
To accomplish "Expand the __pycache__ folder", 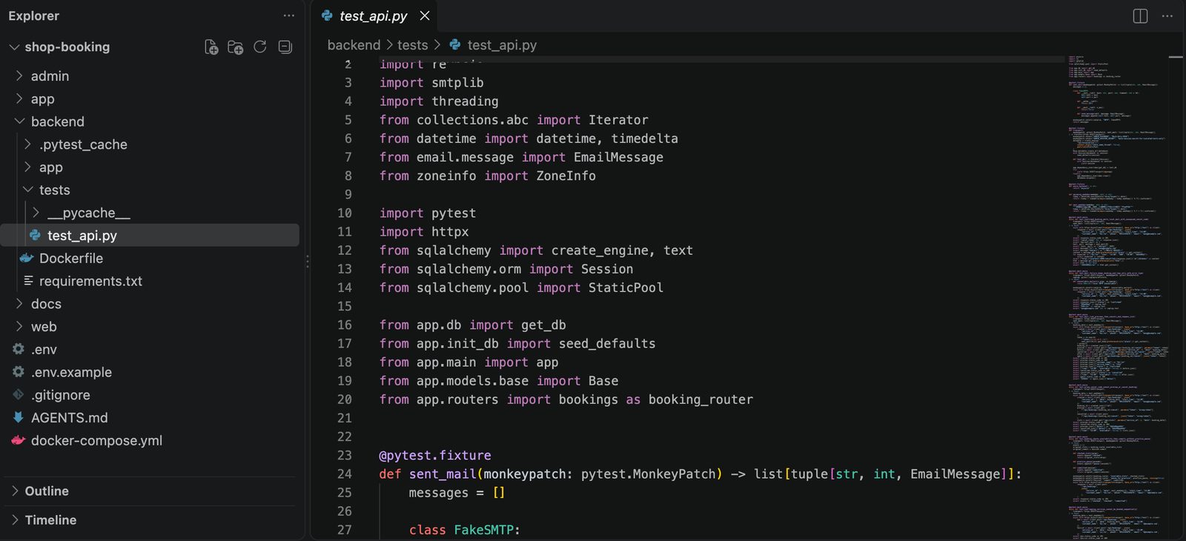I will point(36,213).
